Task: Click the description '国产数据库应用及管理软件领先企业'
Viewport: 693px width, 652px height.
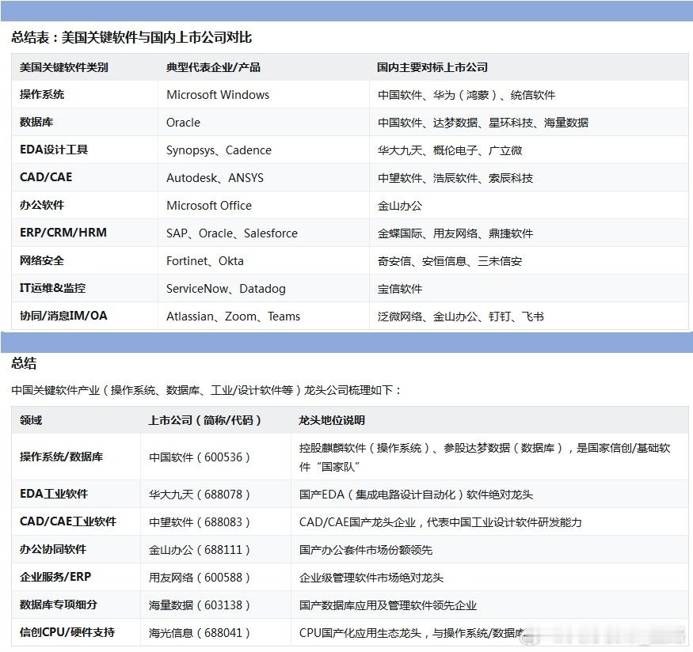Action: (x=387, y=605)
